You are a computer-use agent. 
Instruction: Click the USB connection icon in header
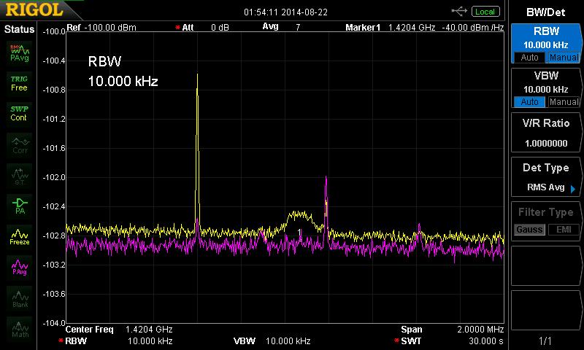[x=459, y=11]
